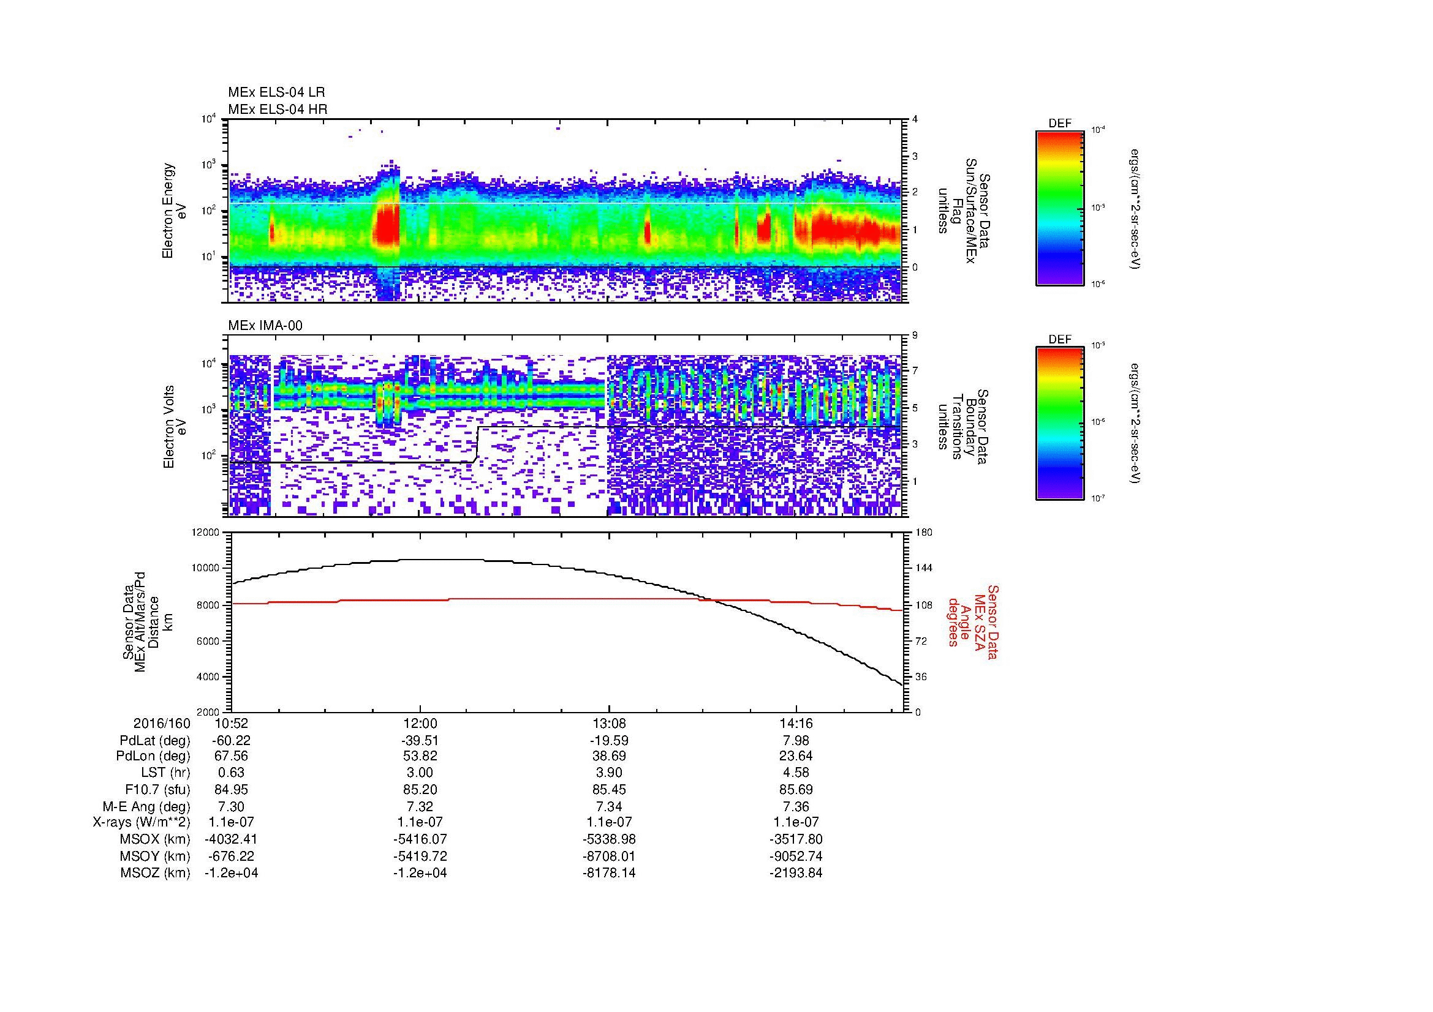
Task: Select the 'X-rays (W/m**2)' row label
Action: coord(141,822)
